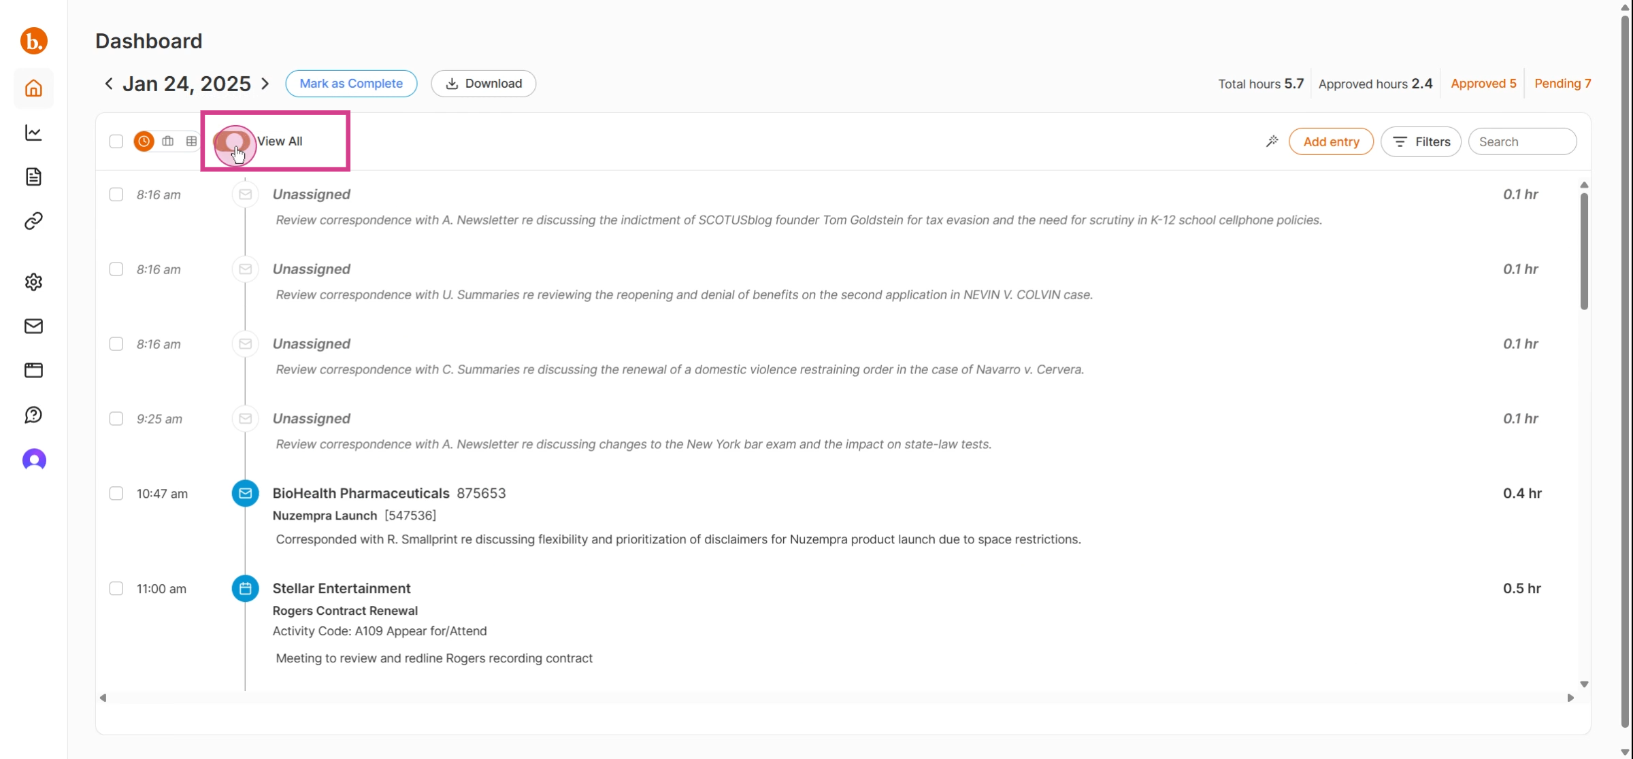This screenshot has width=1633, height=759.
Task: Click the mail envelope icon in sidebar
Action: tap(33, 326)
